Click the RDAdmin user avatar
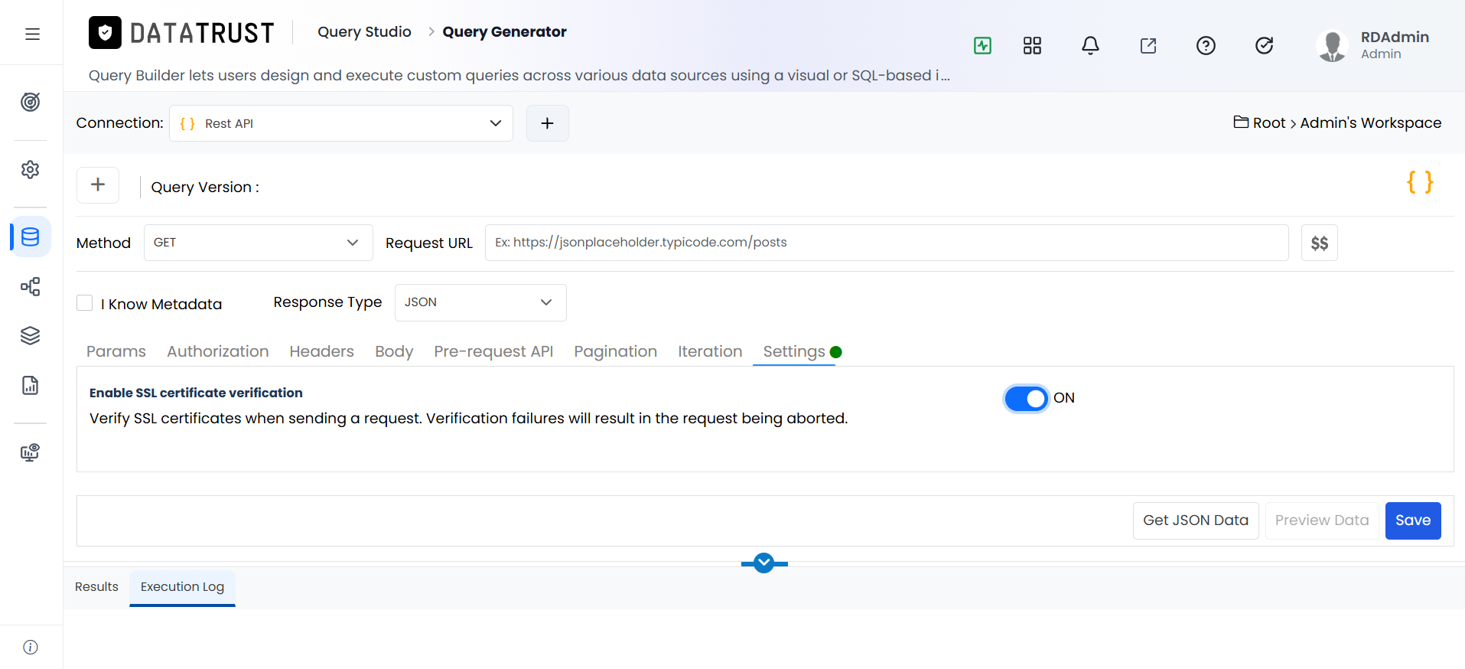Viewport: 1465px width, 669px height. click(x=1332, y=46)
